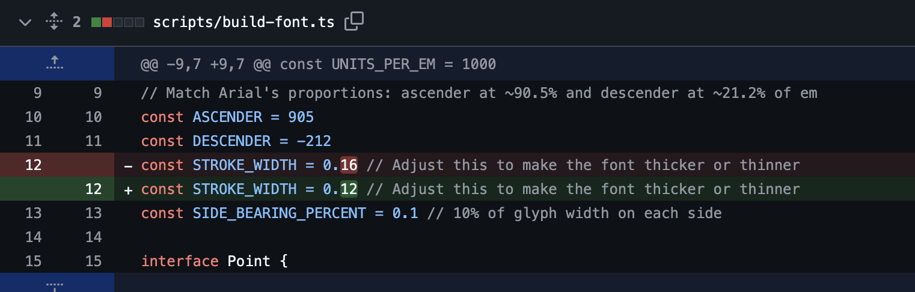Click the green and red diffstat squares
915x292 pixels.
pos(117,23)
